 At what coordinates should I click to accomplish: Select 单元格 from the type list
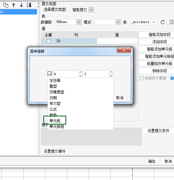[x=55, y=121]
